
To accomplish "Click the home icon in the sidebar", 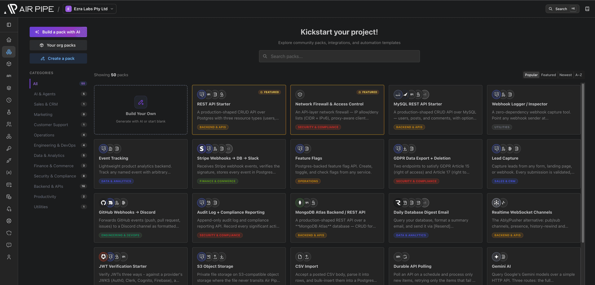I will tap(9, 40).
